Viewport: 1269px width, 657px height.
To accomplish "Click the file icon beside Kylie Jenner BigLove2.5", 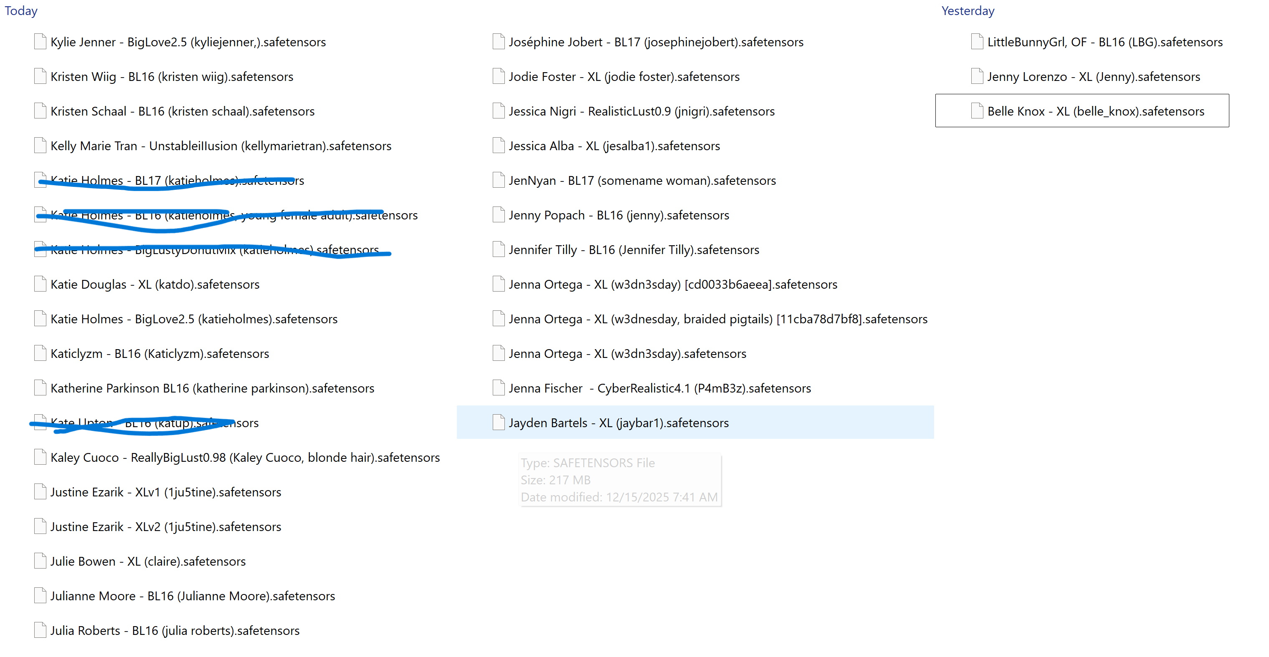I will [40, 42].
